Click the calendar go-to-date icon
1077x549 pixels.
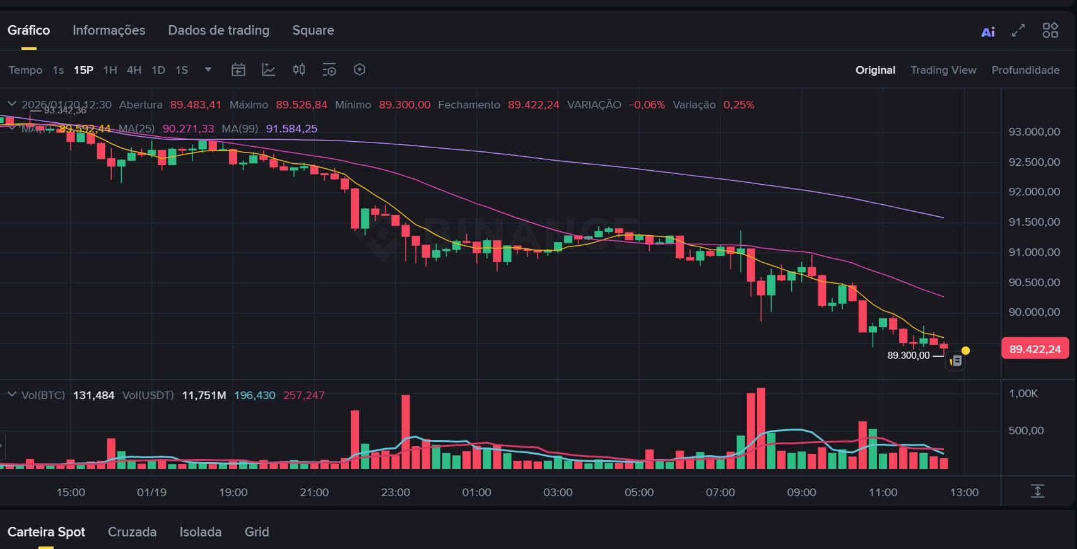pos(238,70)
